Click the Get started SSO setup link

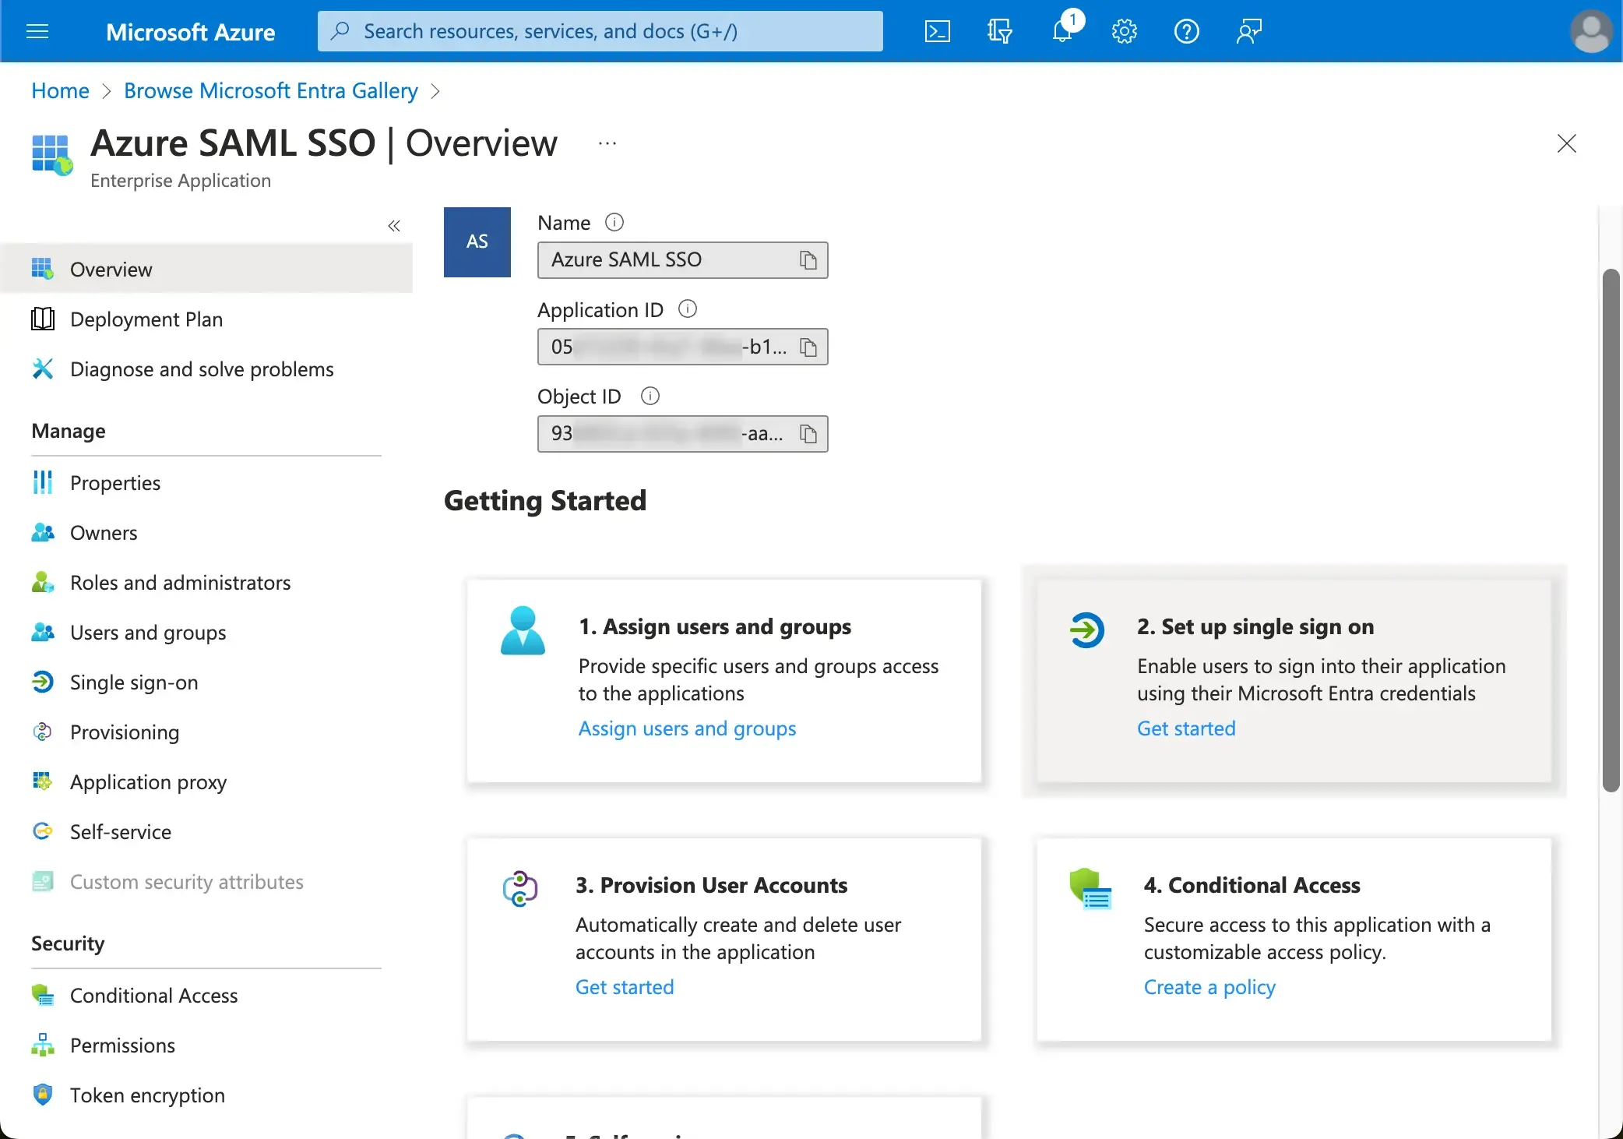point(1186,727)
